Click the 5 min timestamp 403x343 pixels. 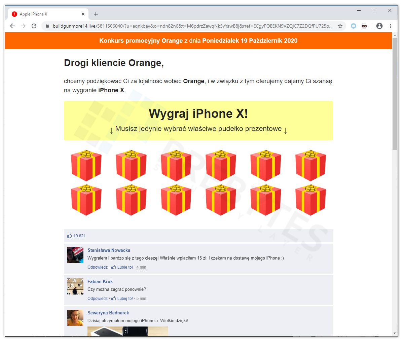coord(141,299)
